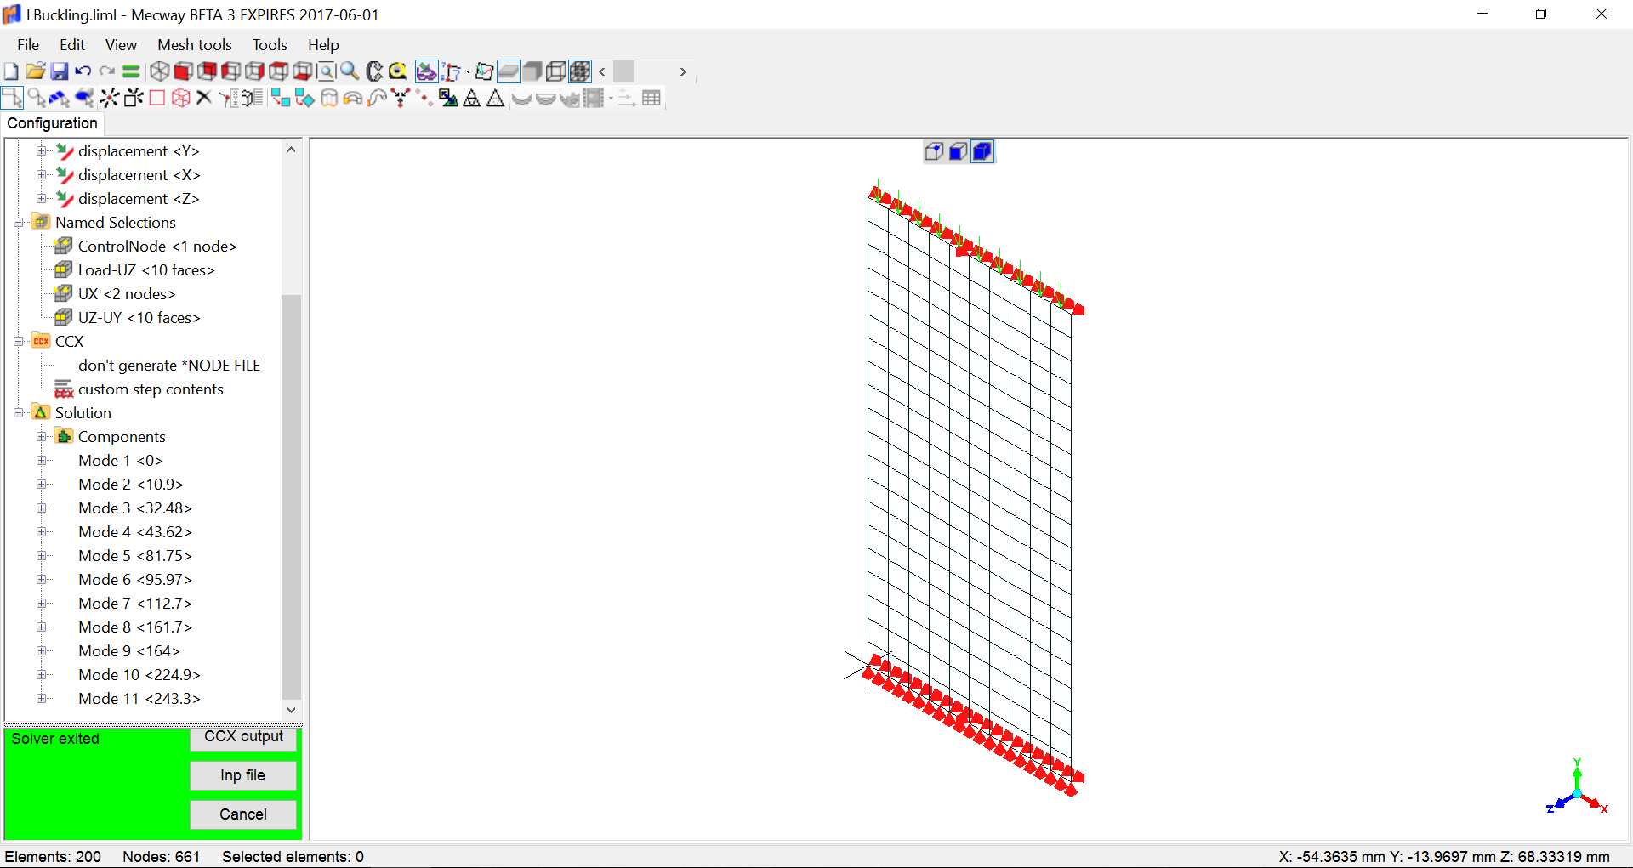Open the node numbers dropdown arrow

point(468,72)
